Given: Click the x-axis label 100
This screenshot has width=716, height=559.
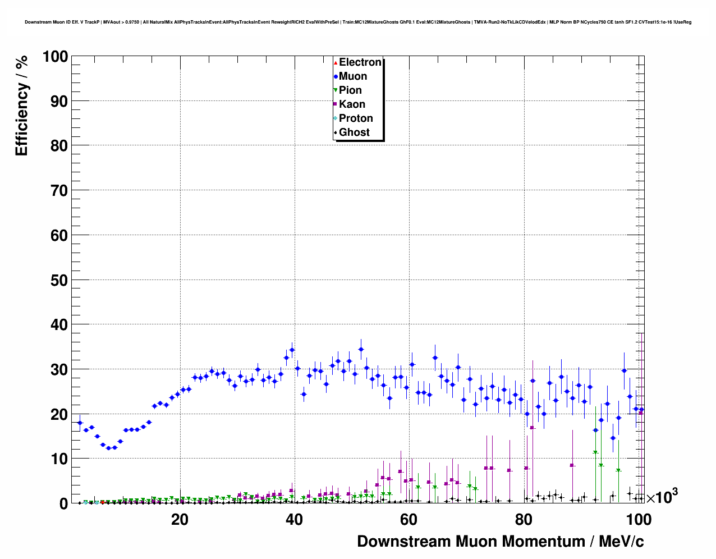Looking at the screenshot, I should click(x=639, y=519).
